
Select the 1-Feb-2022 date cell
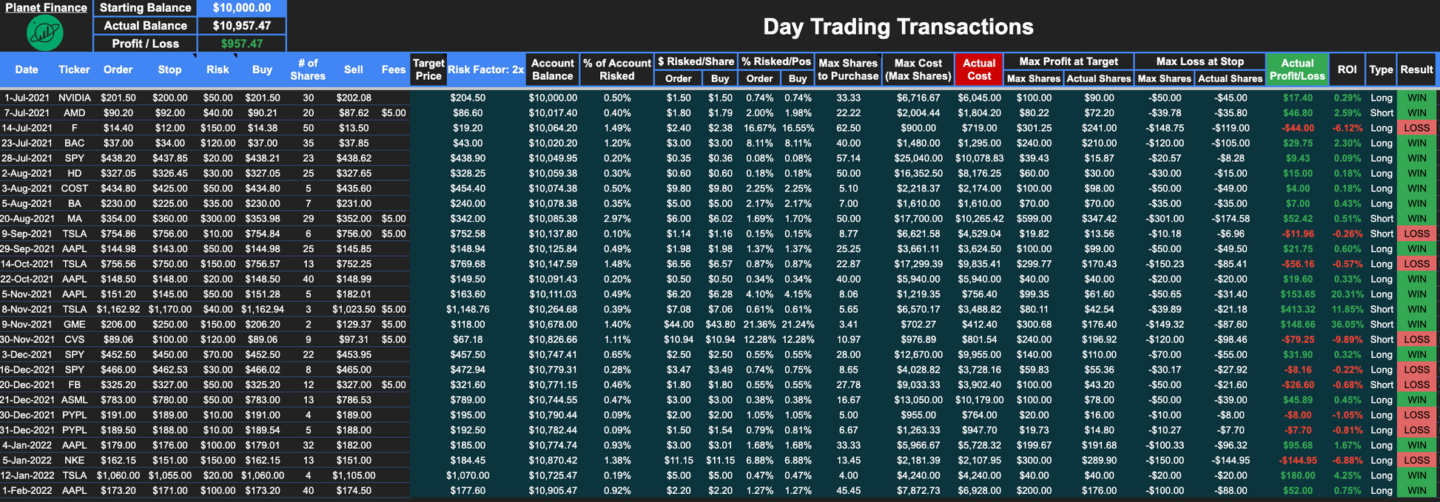[x=27, y=491]
